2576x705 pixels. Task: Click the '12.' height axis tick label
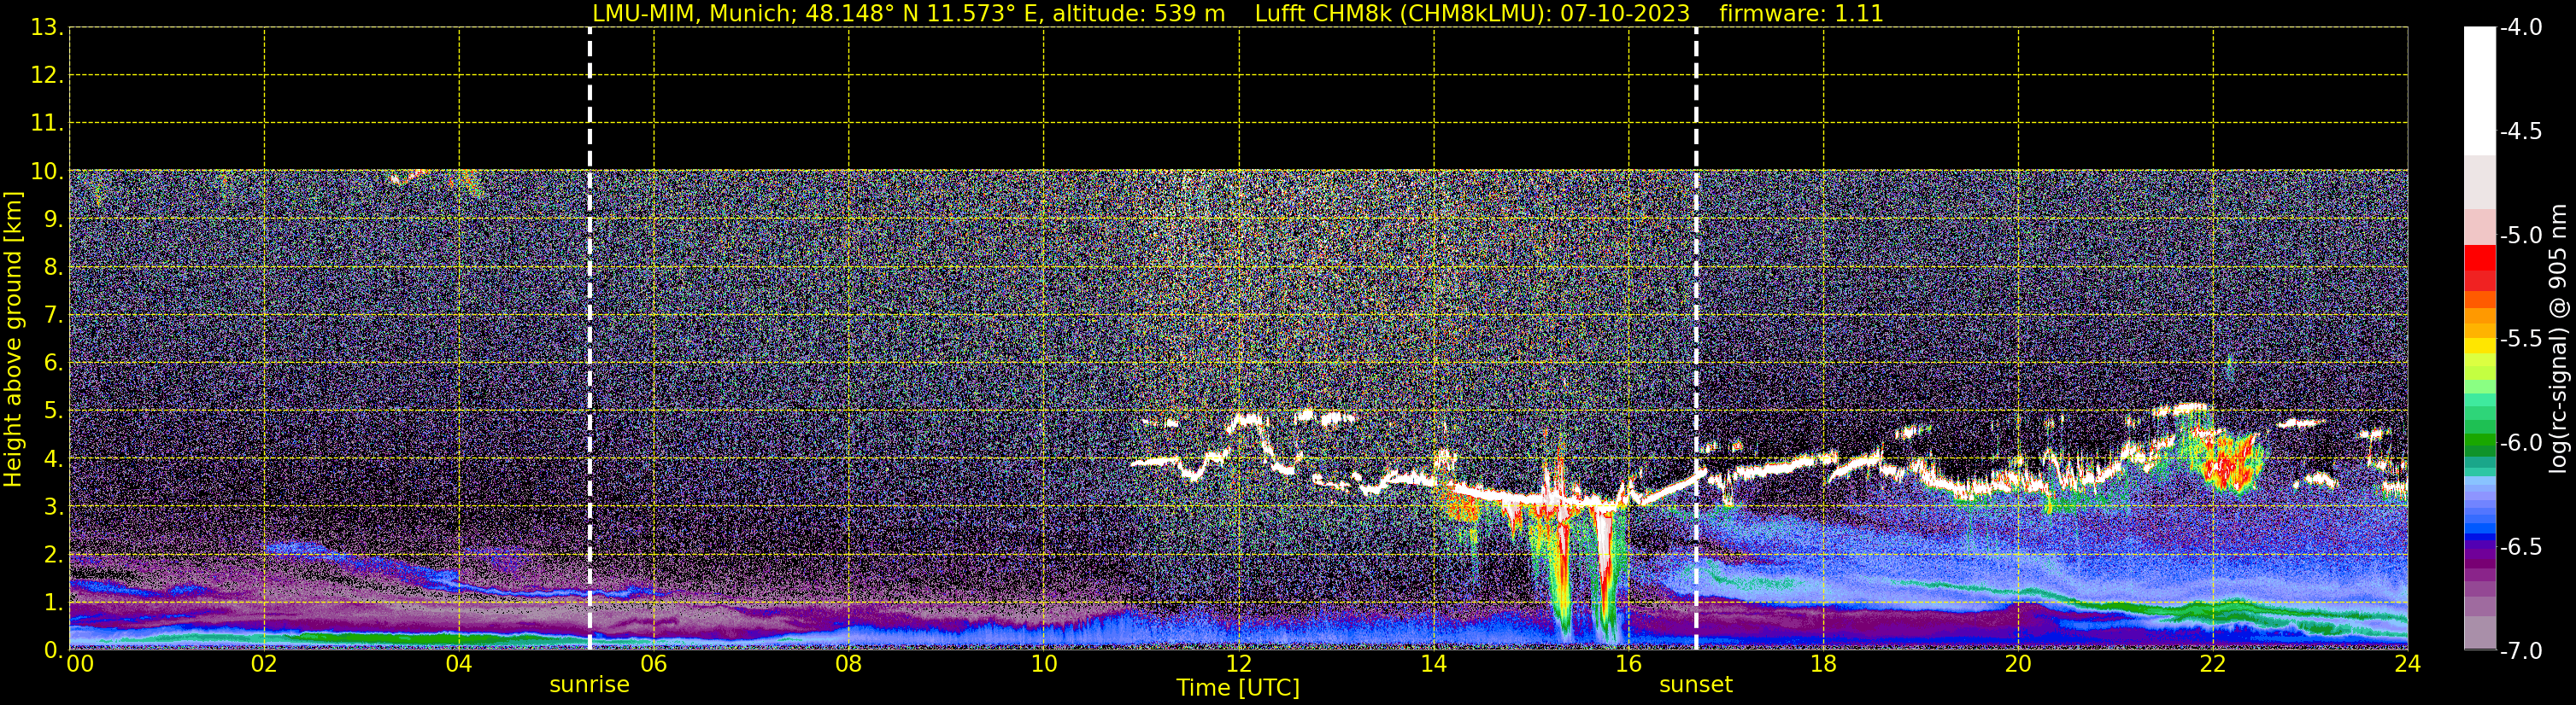pyautogui.click(x=47, y=76)
